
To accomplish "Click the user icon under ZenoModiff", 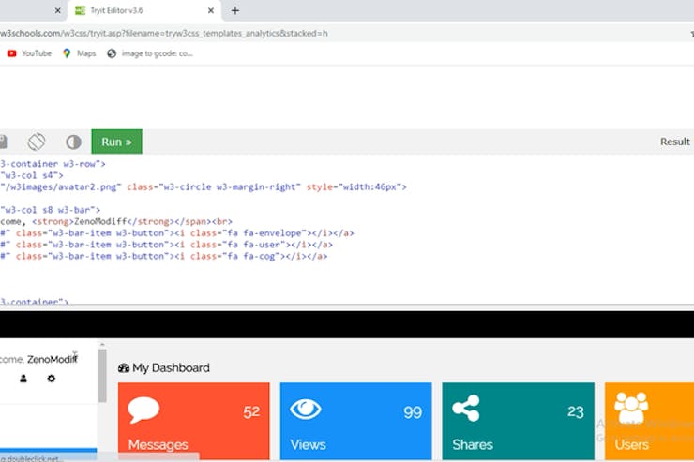I will pos(23,379).
